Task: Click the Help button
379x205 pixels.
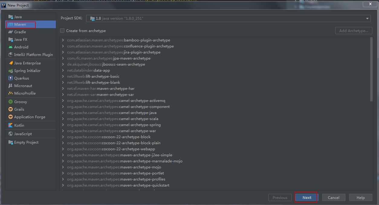Action: pos(361,197)
